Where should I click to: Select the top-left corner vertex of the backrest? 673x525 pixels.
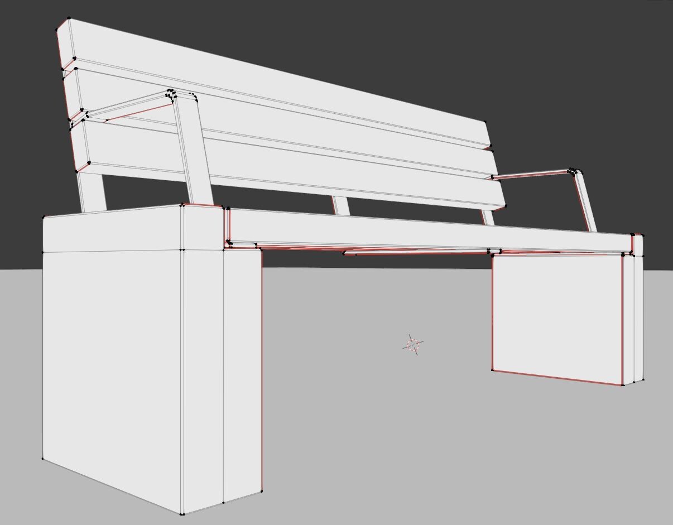(69, 18)
